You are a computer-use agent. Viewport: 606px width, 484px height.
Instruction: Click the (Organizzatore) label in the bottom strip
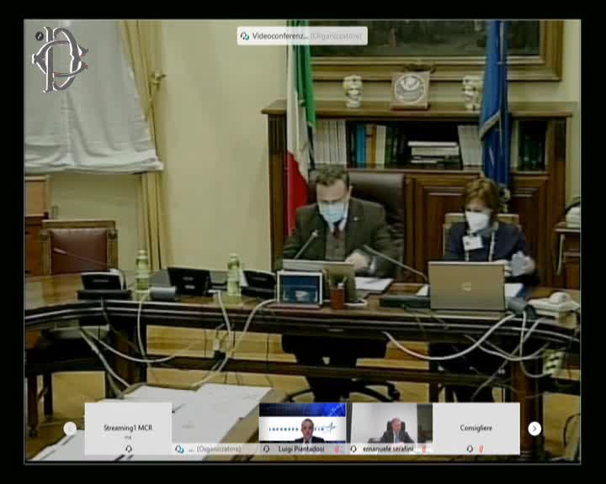pyautogui.click(x=219, y=450)
